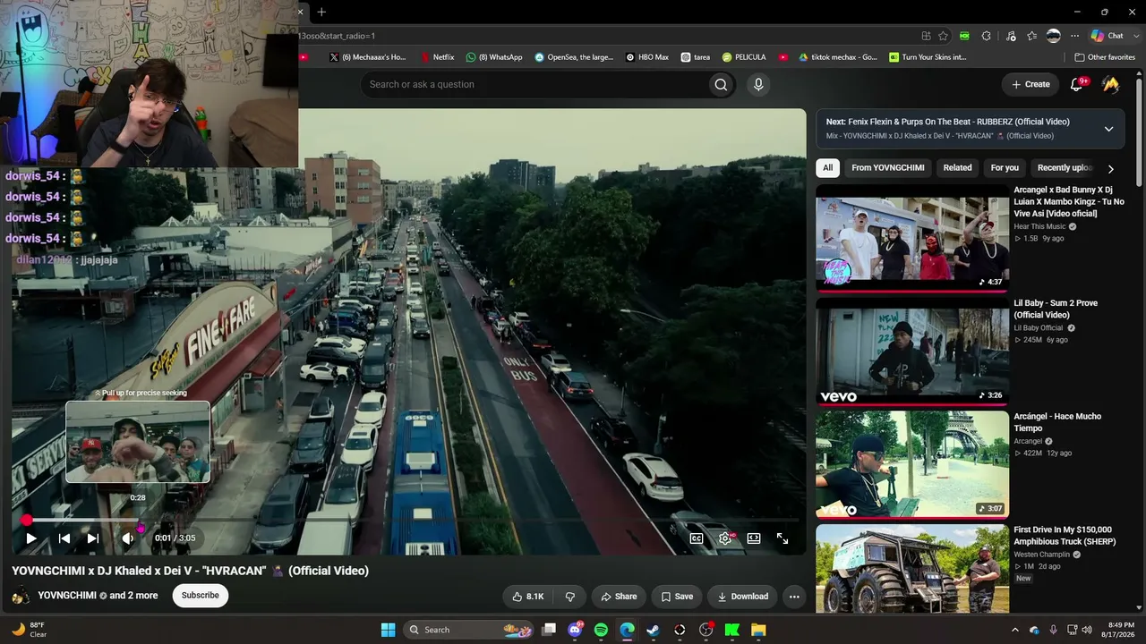
Task: Open the Other favorites folder
Action: pyautogui.click(x=1105, y=57)
